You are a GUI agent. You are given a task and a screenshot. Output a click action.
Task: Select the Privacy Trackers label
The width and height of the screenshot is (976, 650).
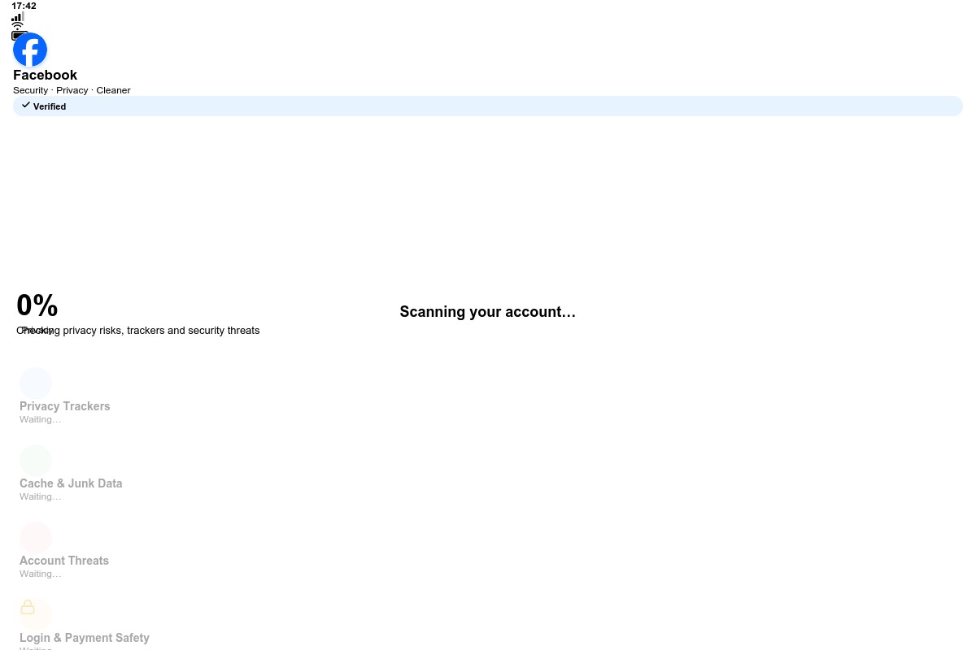point(65,406)
